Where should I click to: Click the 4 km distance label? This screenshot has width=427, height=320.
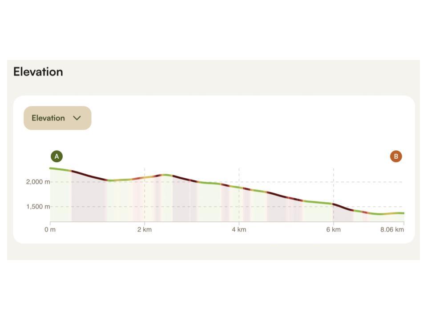[239, 230]
